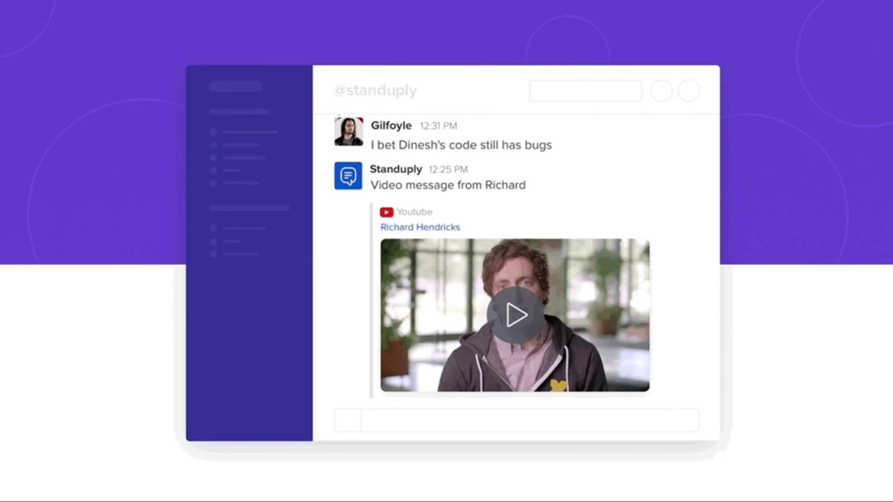Open Gilfoyle's user name
Image resolution: width=893 pixels, height=502 pixels.
[x=391, y=125]
